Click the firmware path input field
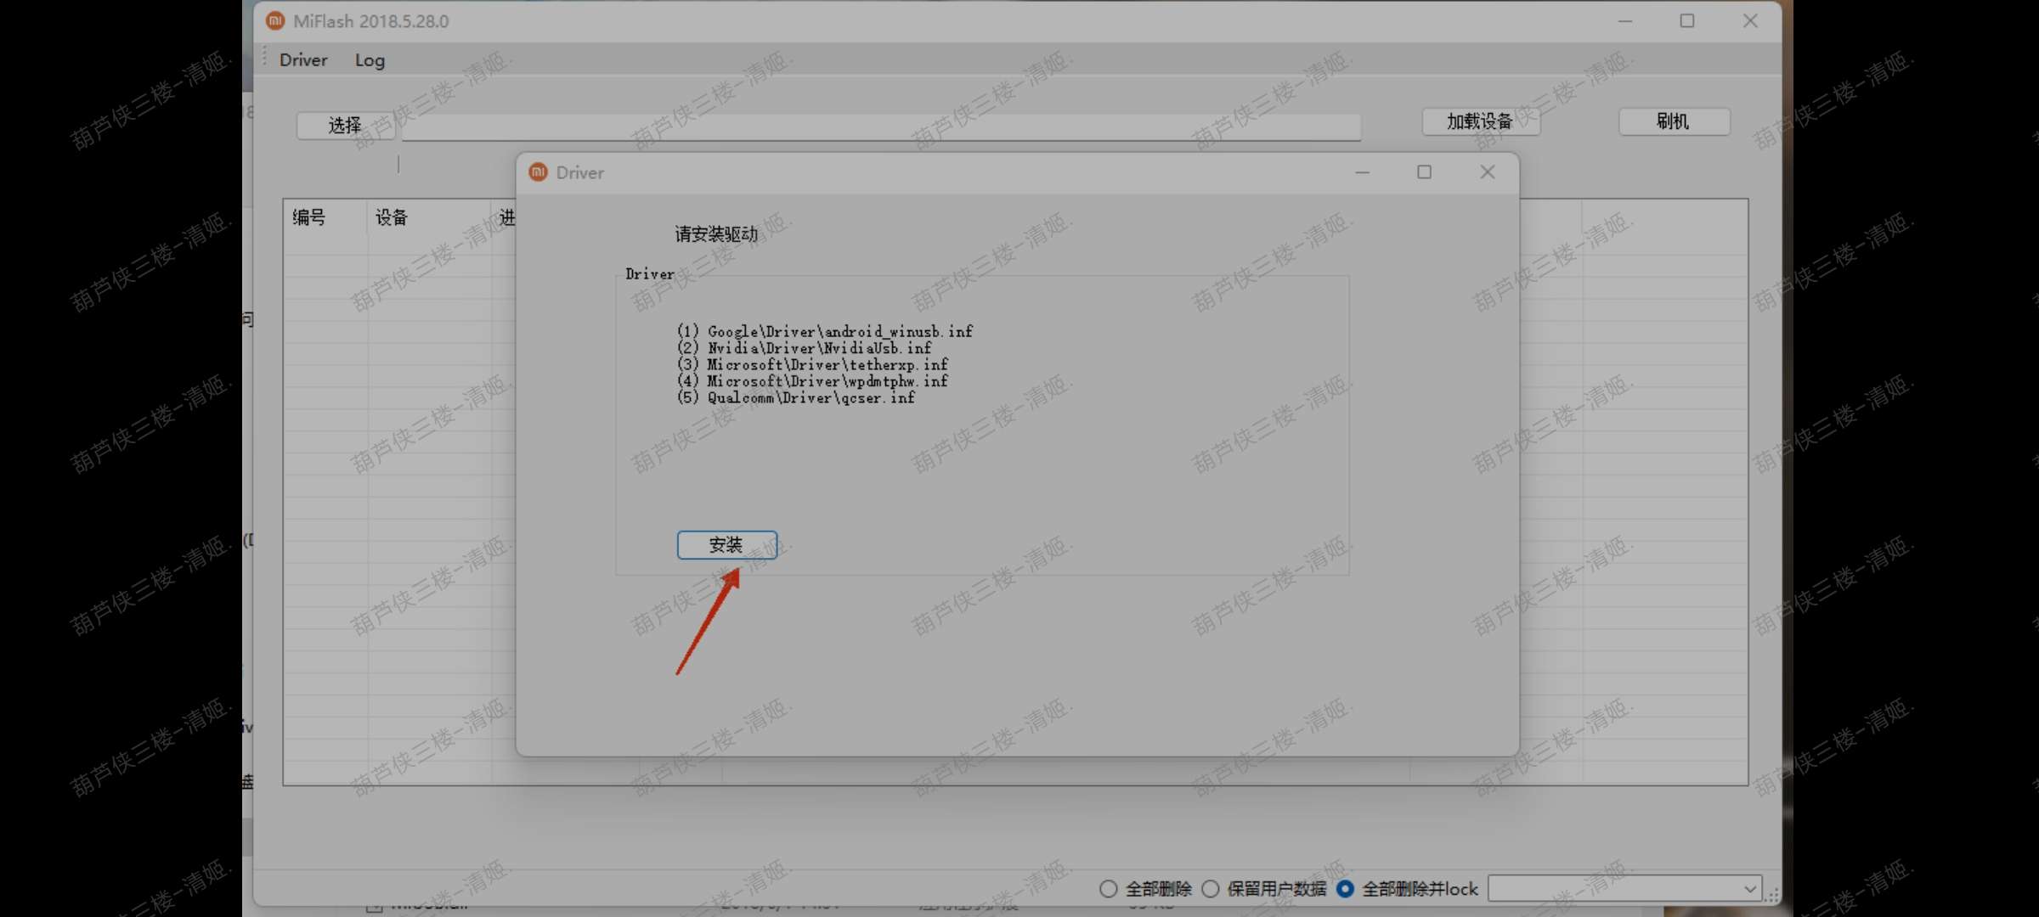Viewport: 2039px width, 917px height. point(880,127)
